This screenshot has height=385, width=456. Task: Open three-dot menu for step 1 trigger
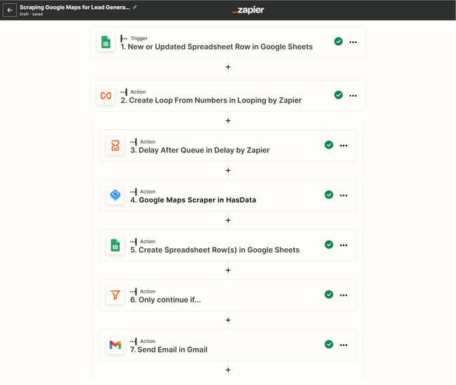[x=353, y=42]
